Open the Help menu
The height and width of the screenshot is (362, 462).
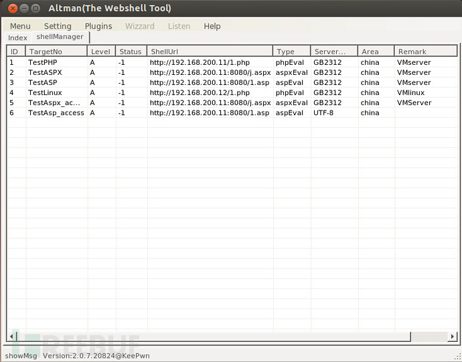click(x=212, y=26)
